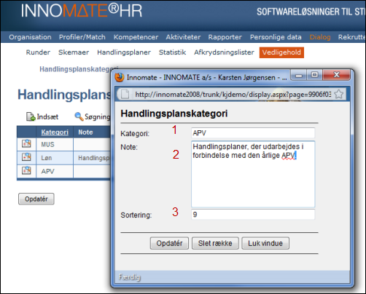
Task: Switch to Handlingsplaner tab
Action: [x=124, y=52]
